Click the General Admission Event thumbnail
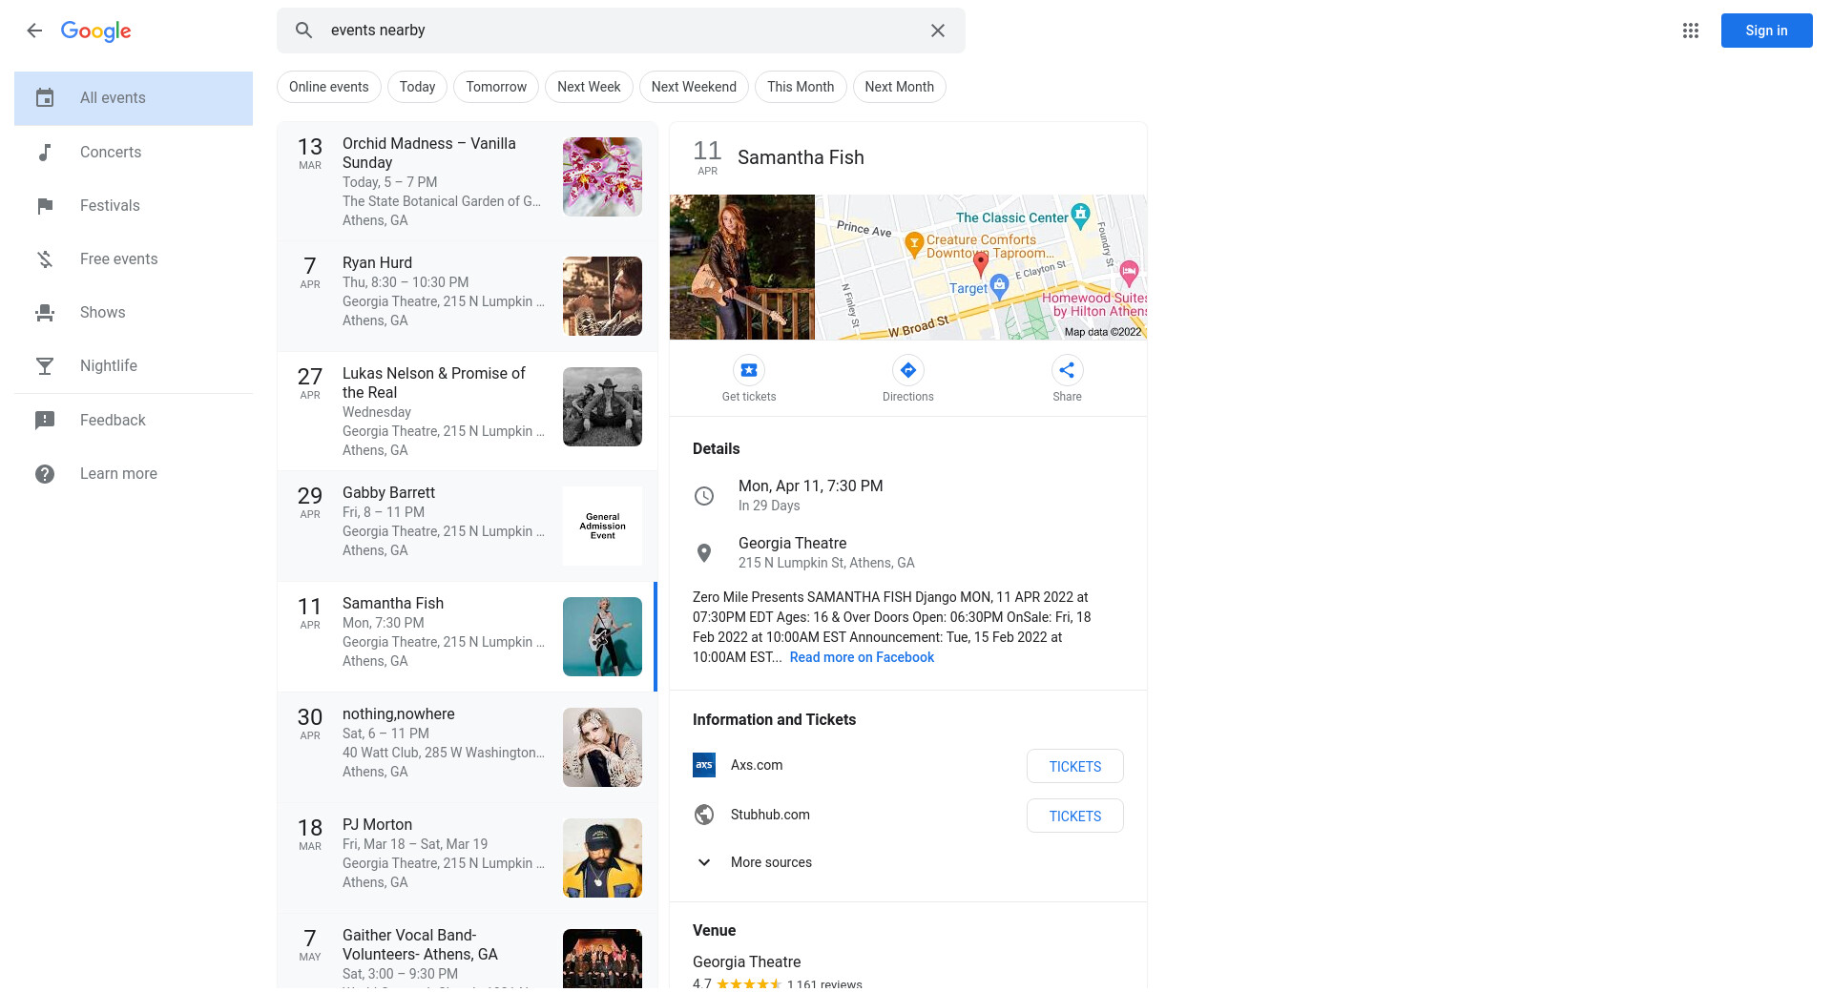The image size is (1832, 992). [x=602, y=526]
